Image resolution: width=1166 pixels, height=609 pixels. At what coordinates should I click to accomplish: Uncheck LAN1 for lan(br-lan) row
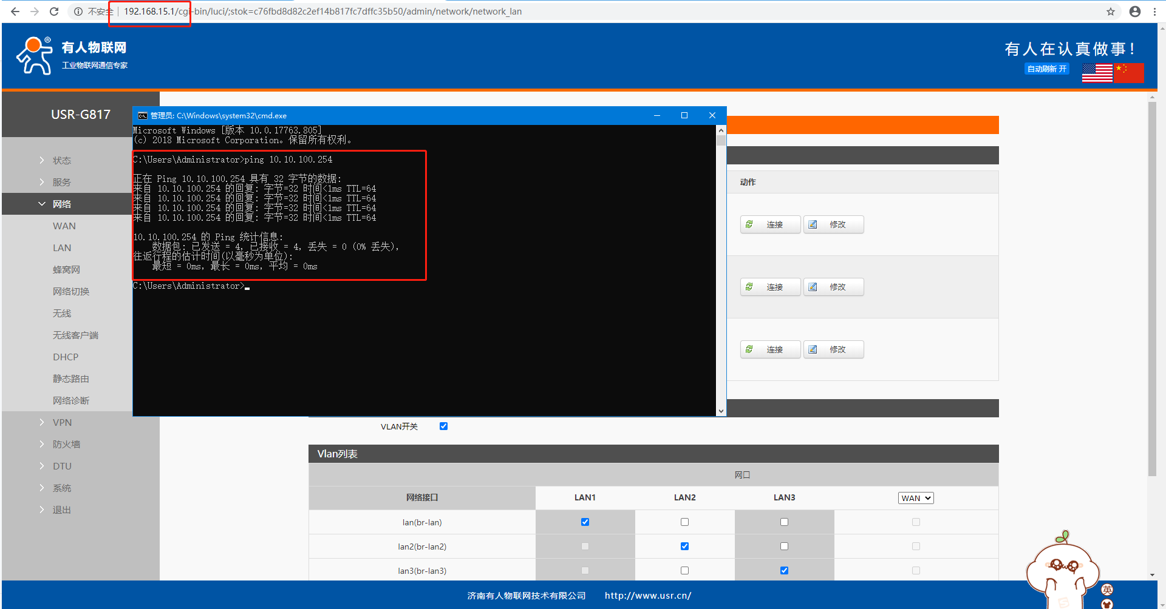585,522
